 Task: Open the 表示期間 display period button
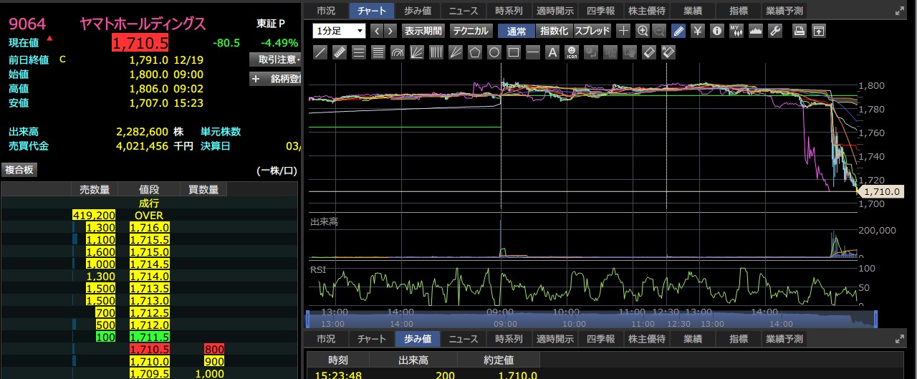[x=423, y=31]
